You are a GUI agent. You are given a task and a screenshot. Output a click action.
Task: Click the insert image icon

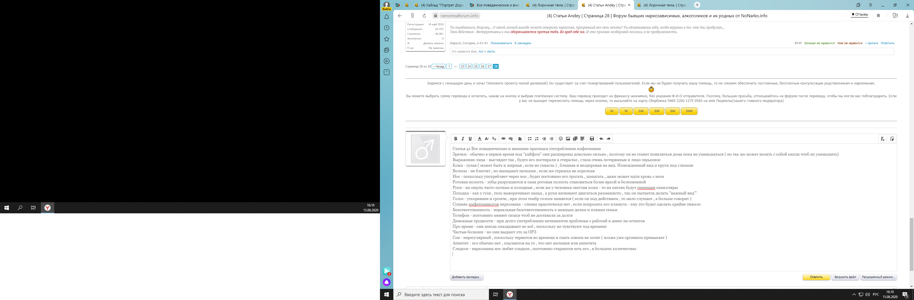pyautogui.click(x=568, y=139)
